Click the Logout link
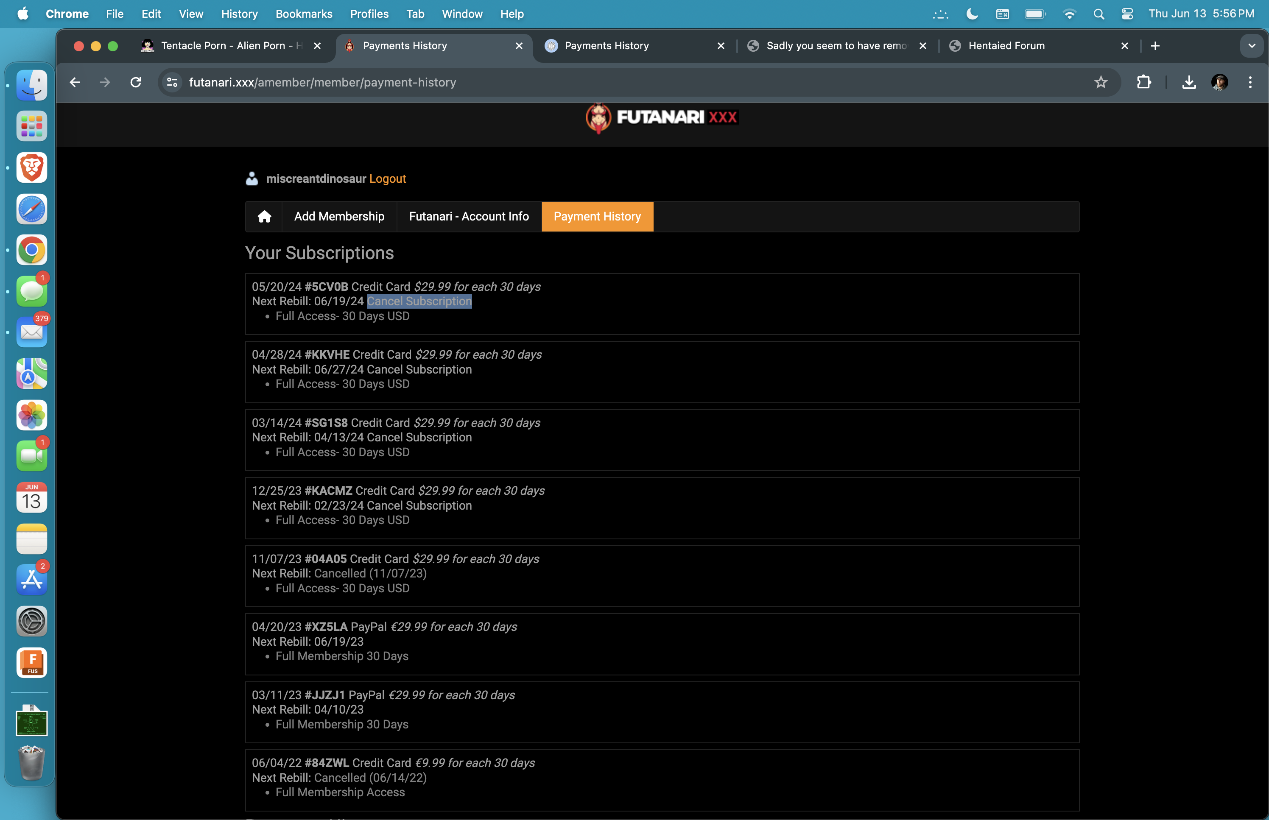1269x820 pixels. 387,179
